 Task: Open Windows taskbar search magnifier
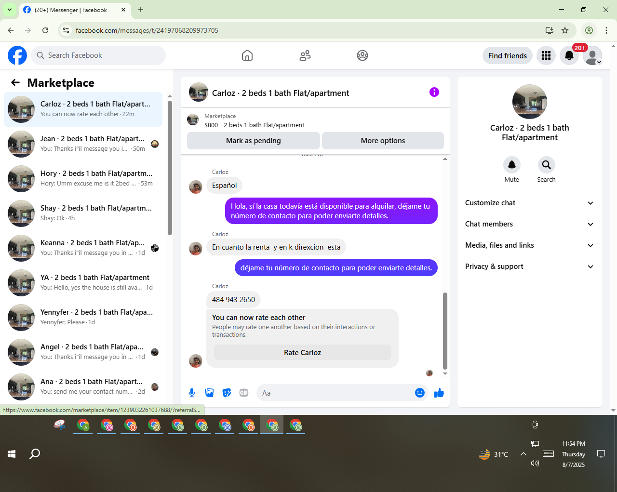point(35,454)
